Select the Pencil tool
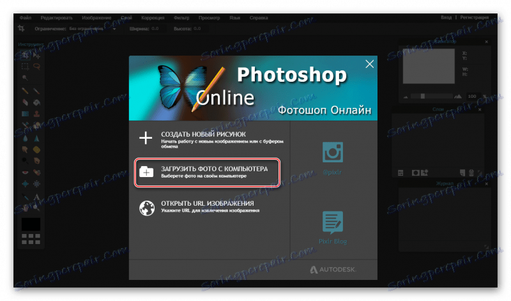511x301 pixels. pos(25,91)
